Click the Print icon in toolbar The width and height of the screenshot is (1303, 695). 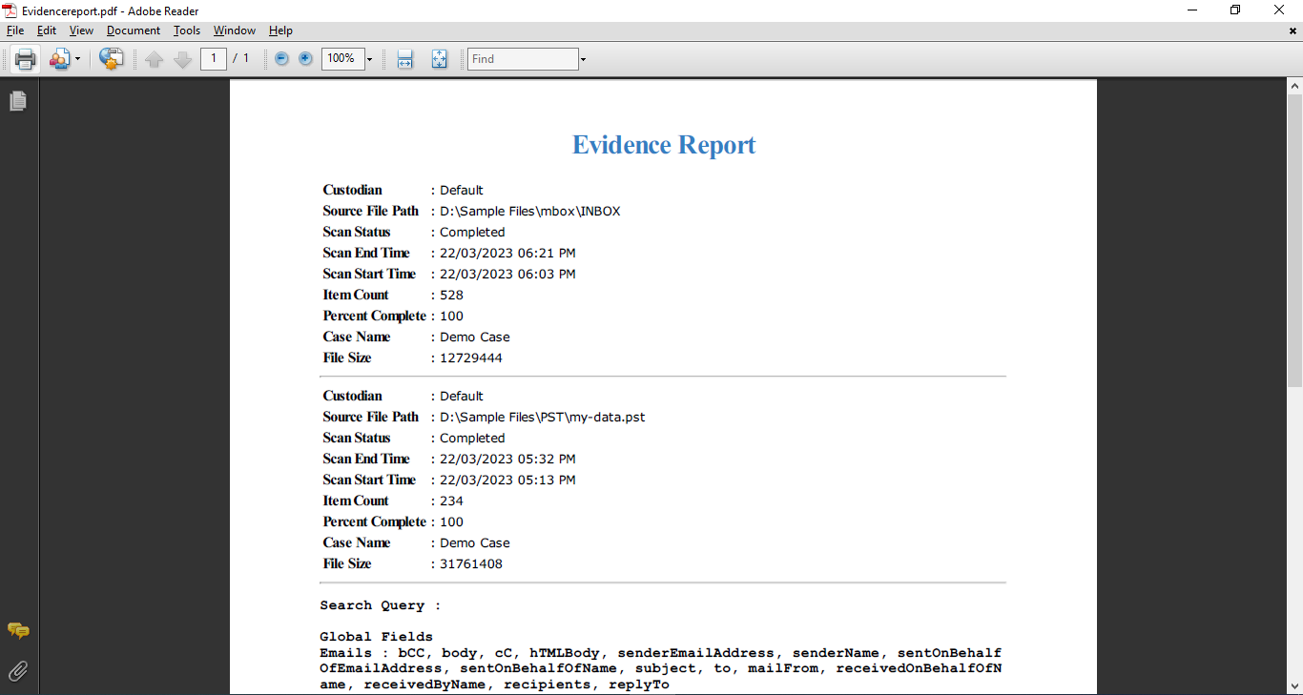[25, 59]
